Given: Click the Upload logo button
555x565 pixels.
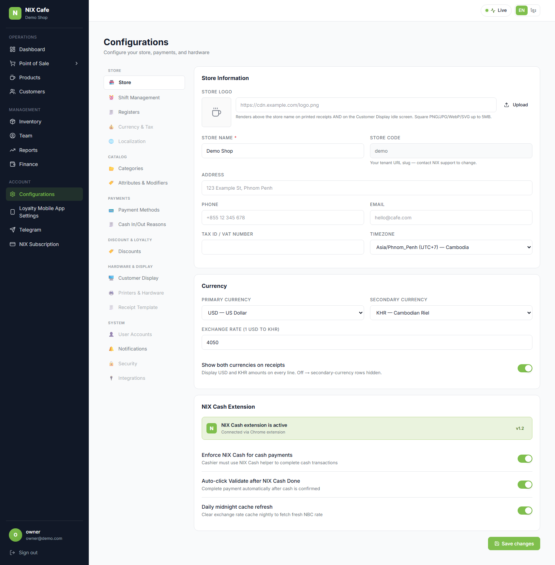Looking at the screenshot, I should click(x=516, y=105).
